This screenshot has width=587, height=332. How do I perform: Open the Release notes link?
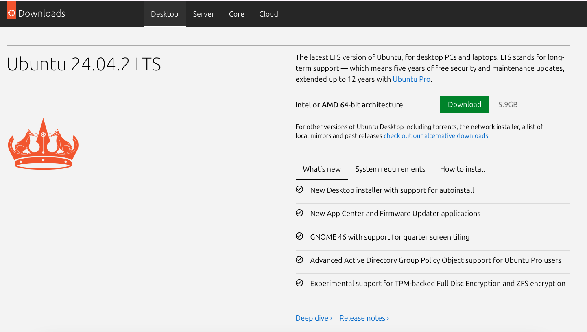pos(364,318)
